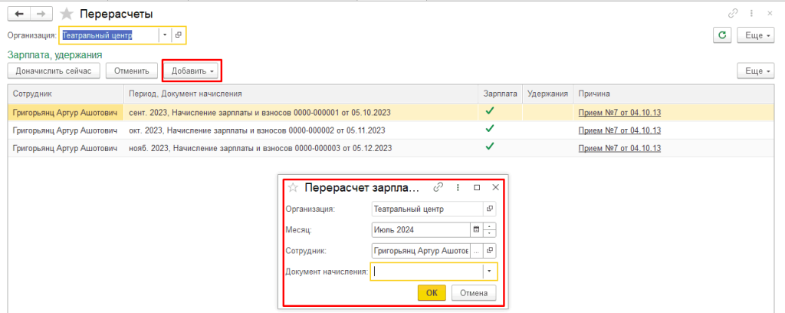The width and height of the screenshot is (785, 313).
Task: Open the Еще menu above the table
Action: pos(754,71)
